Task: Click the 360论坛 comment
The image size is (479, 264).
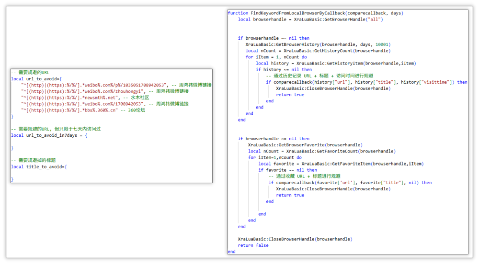Action: [136, 110]
